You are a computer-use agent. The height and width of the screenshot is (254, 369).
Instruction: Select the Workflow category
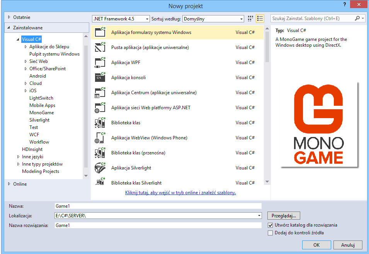tap(39, 142)
